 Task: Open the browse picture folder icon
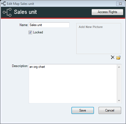118,58
